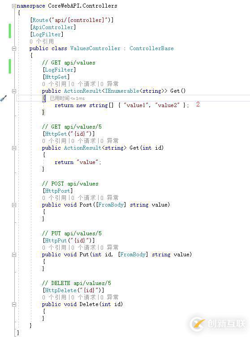Open CodeLens references above the Get() method
Image resolution: width=250 pixels, height=337 pixels.
point(54,84)
